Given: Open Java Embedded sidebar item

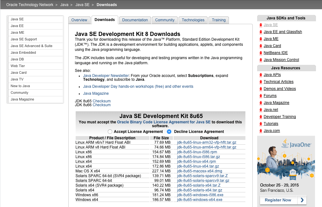Looking at the screenshot, I should pyautogui.click(x=35, y=52).
